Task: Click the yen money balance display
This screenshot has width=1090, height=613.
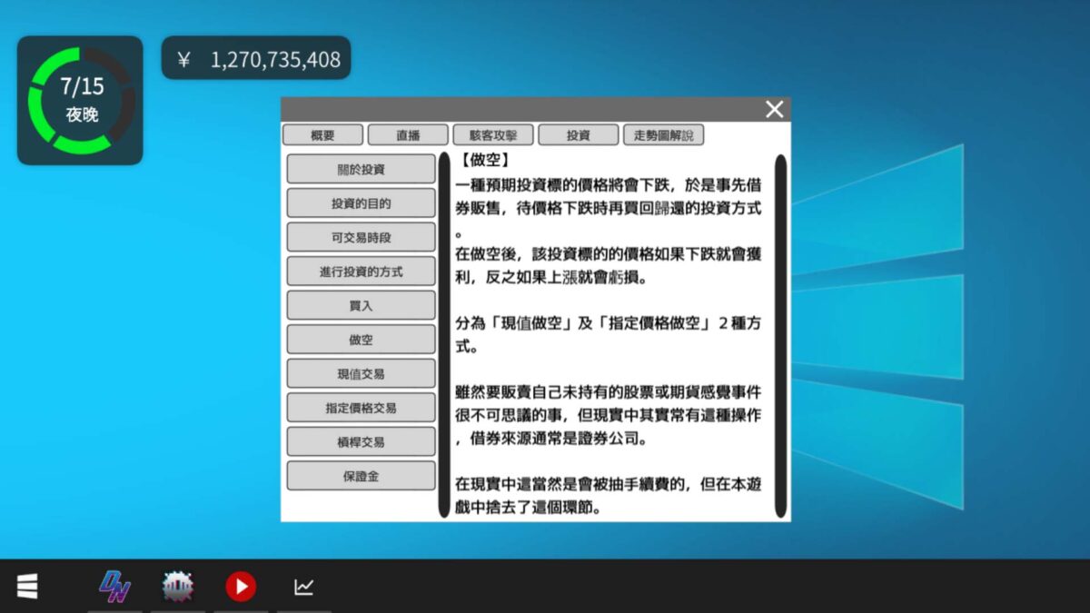Action: 256,60
